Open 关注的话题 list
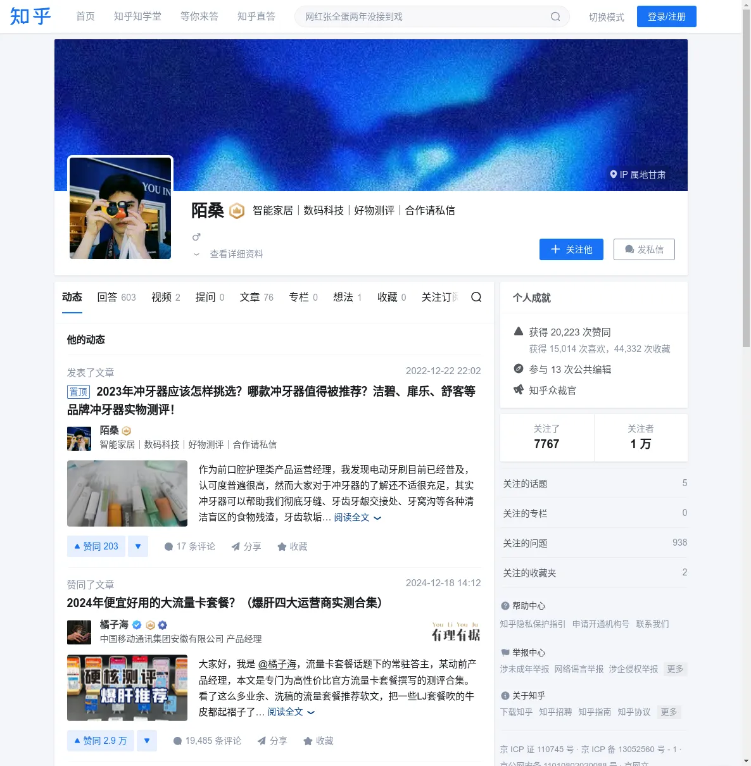 [x=594, y=483]
